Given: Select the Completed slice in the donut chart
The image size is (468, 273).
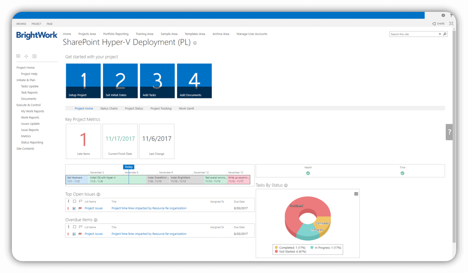Looking at the screenshot, I should click(x=322, y=223).
